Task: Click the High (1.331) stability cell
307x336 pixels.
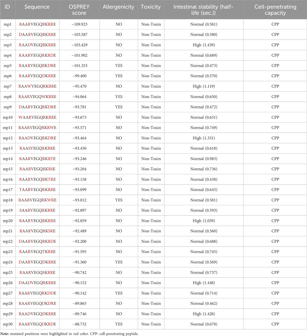Action: pyautogui.click(x=204, y=138)
